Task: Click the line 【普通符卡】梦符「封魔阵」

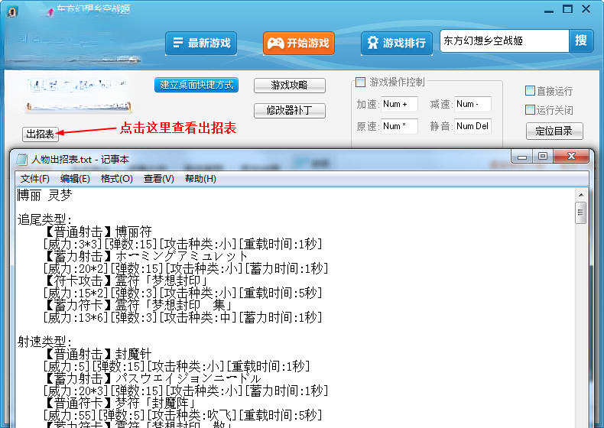Action: point(119,403)
